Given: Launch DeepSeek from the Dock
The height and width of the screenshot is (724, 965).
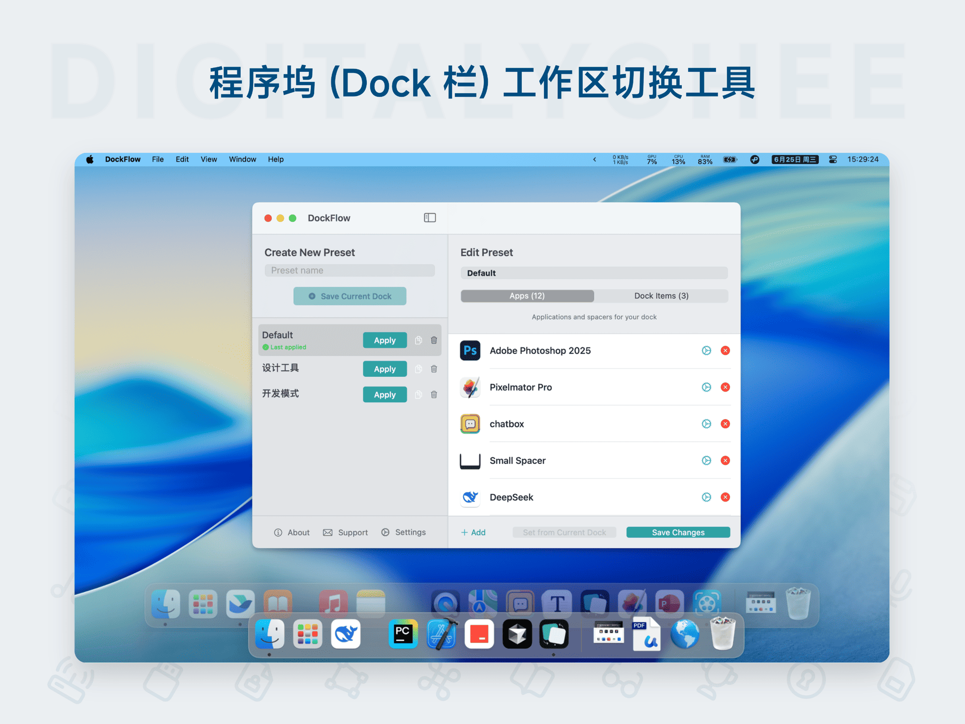Looking at the screenshot, I should tap(345, 634).
